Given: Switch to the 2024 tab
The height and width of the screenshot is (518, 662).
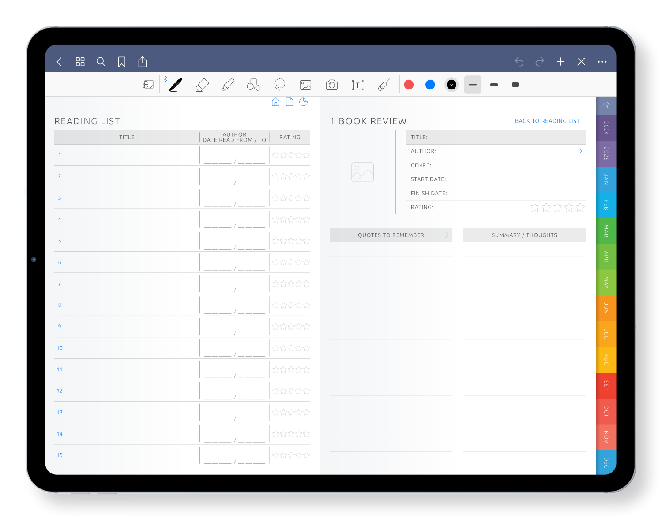Looking at the screenshot, I should click(x=606, y=128).
